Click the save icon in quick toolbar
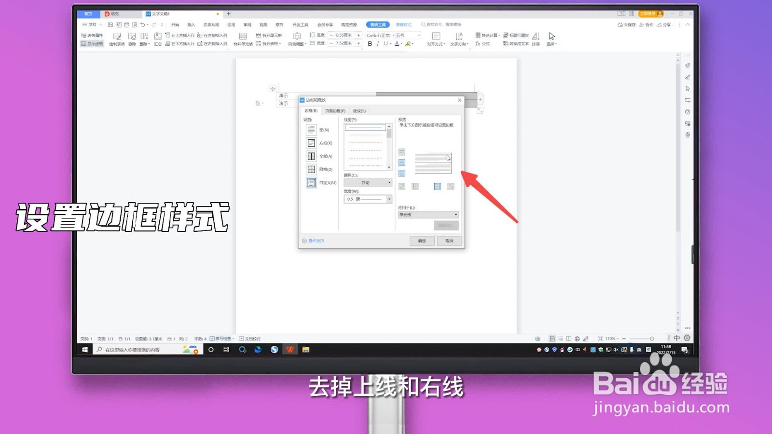Screen dimensions: 772x434 (x=110, y=25)
